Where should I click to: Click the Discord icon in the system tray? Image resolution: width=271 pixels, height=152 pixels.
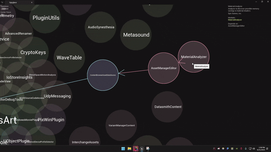click(218, 149)
